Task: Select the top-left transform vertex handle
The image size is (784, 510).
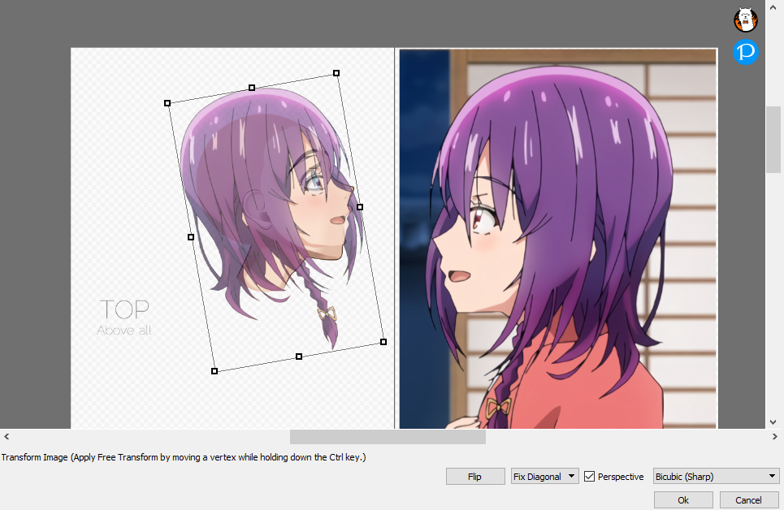Action: click(167, 103)
